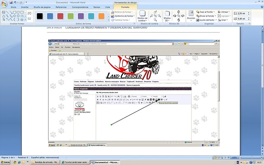Viewport: 264px width, 165px height.
Task: Select the text box shape
Action: click(x=4, y=12)
